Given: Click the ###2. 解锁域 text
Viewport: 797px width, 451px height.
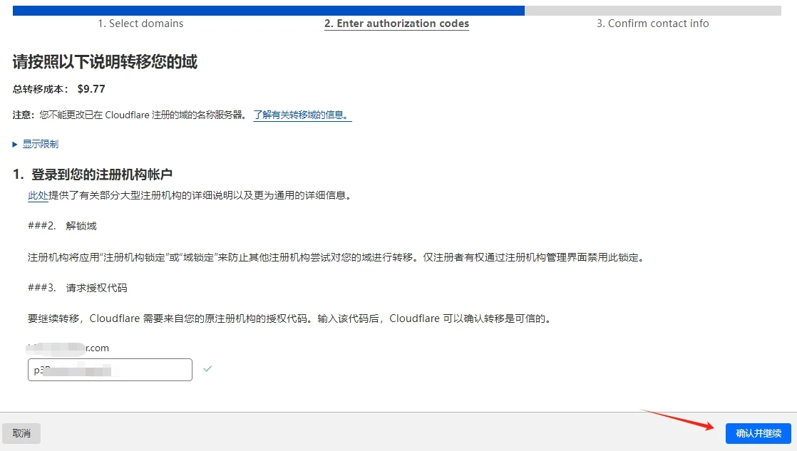Looking at the screenshot, I should click(x=62, y=226).
